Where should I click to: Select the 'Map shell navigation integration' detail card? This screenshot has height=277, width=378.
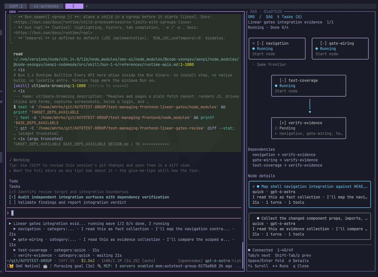[x=310, y=194]
